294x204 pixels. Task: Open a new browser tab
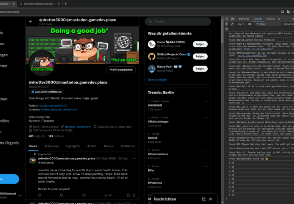(65, 4)
